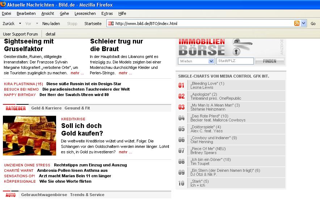
Task: Select the Gesund & Fit tab
Action: point(77,108)
